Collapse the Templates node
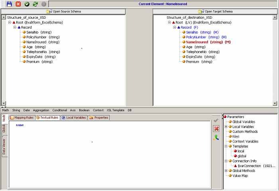Viewport: 279px width, 191px height. [226, 146]
